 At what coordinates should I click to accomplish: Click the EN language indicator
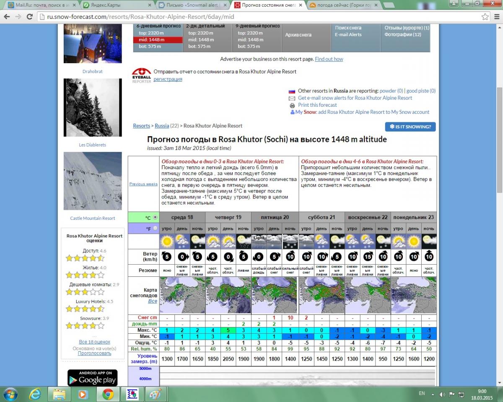[x=422, y=394]
